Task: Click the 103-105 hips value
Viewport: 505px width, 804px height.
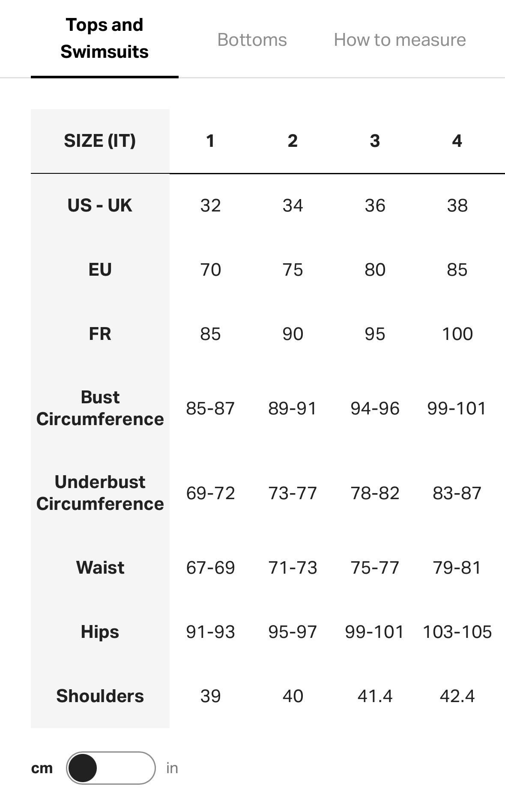Action: pyautogui.click(x=457, y=632)
